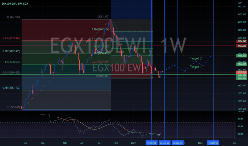Click the 0.236(3539.990) Fibonacci level label

point(11,38)
